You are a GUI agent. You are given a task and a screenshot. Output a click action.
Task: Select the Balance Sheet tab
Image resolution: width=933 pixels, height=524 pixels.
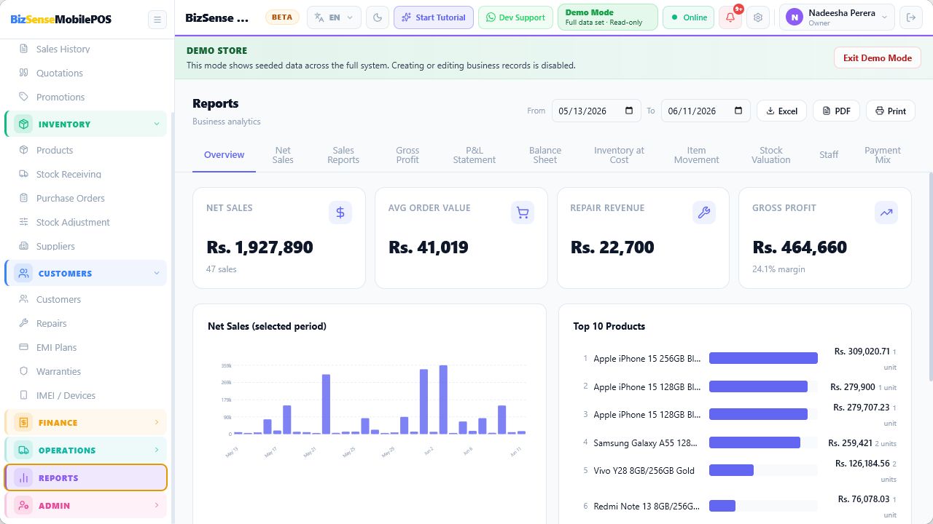[545, 155]
